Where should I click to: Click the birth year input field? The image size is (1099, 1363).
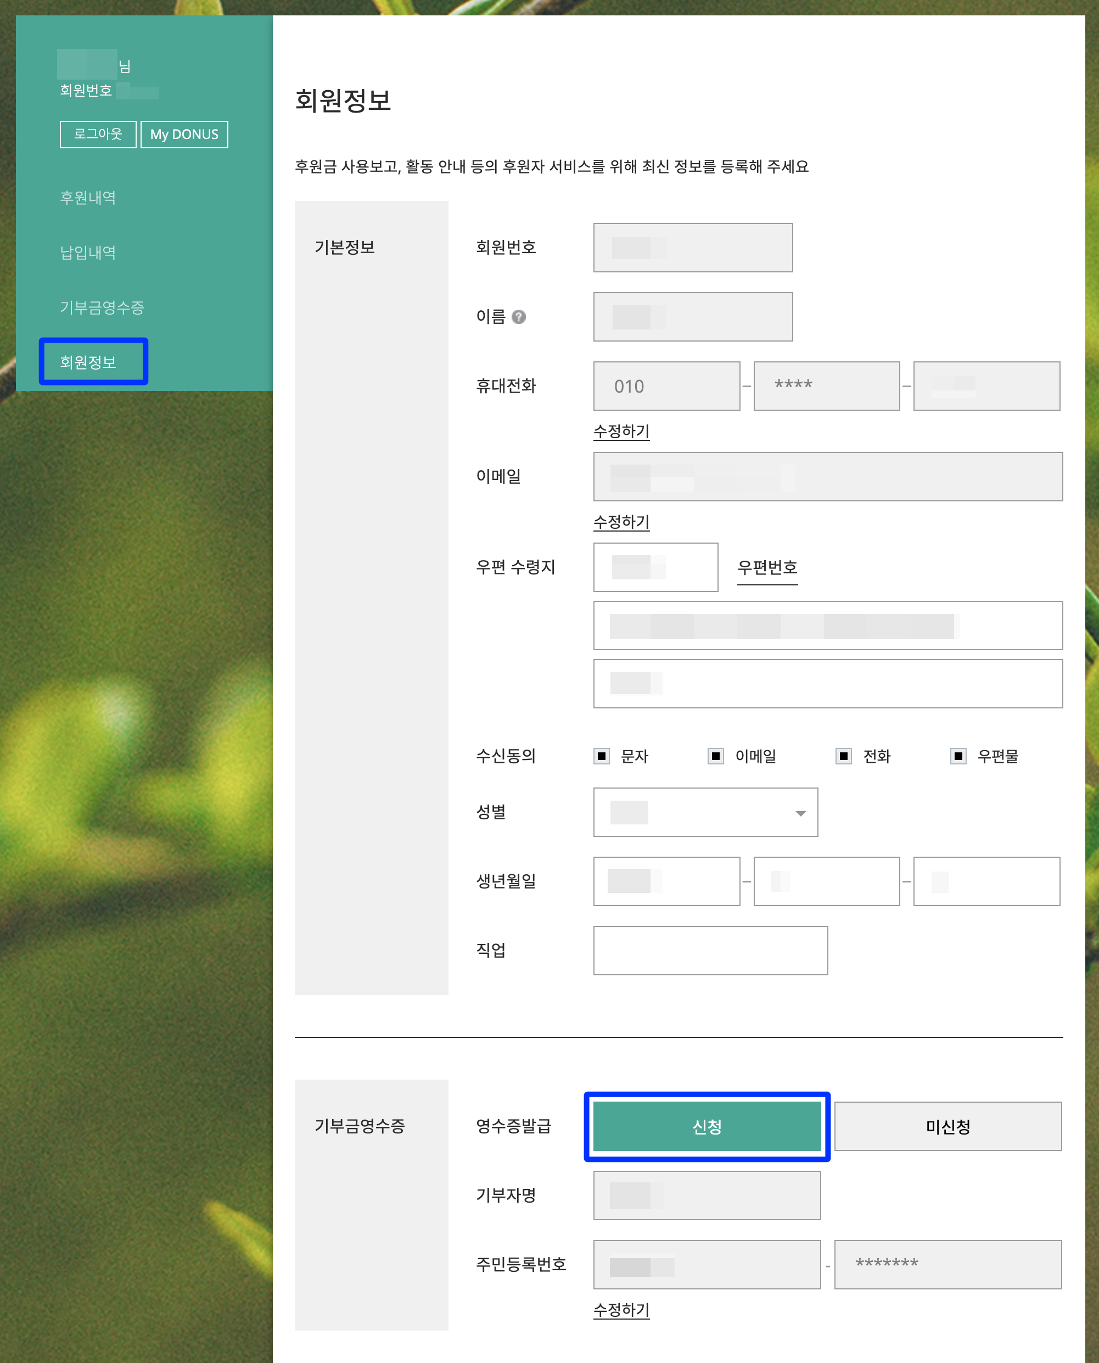[666, 881]
